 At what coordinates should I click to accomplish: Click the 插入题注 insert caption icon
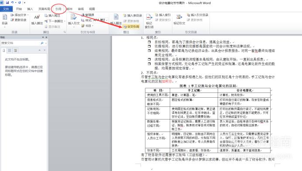click(x=116, y=17)
